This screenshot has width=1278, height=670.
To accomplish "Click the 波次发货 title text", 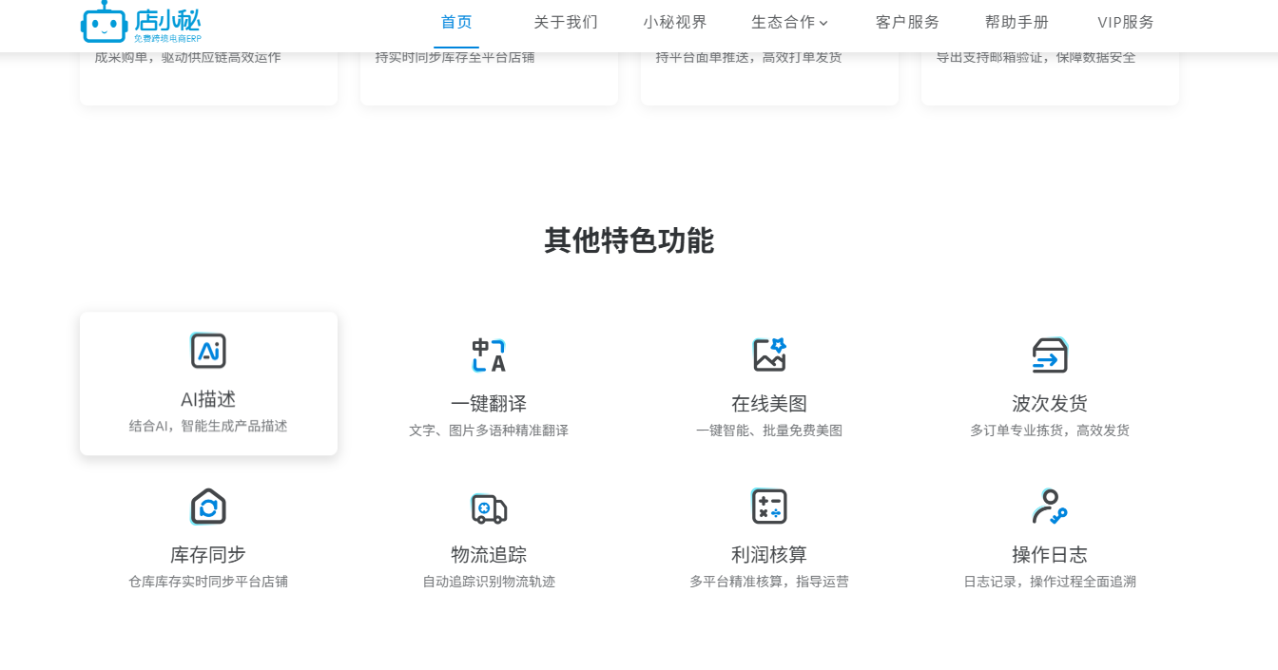I will [x=1050, y=403].
